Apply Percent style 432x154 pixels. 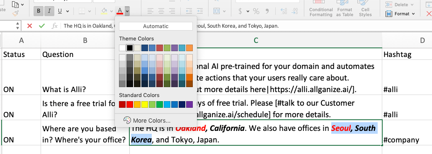coord(256,11)
